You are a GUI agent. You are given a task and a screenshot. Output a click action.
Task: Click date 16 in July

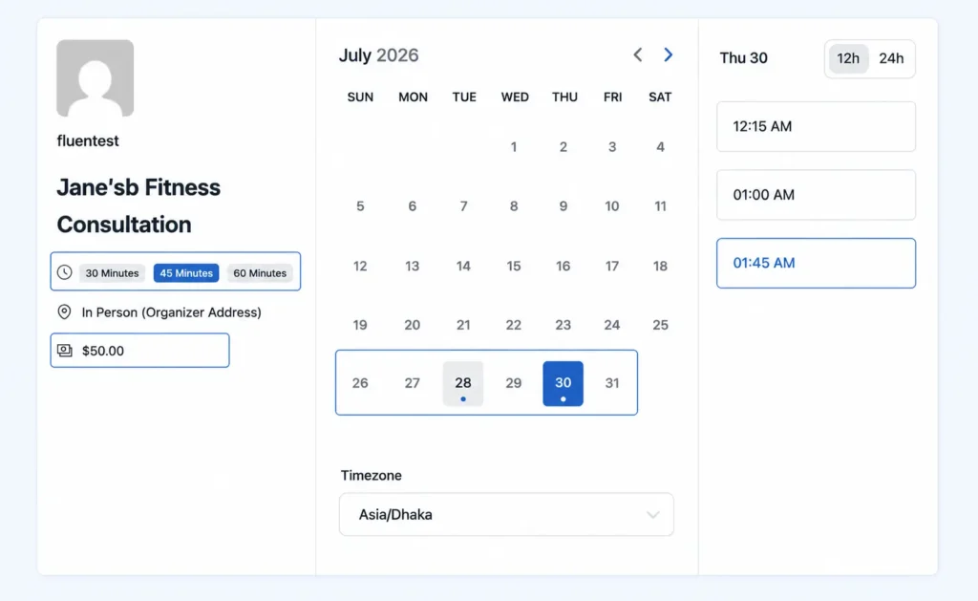coord(563,267)
